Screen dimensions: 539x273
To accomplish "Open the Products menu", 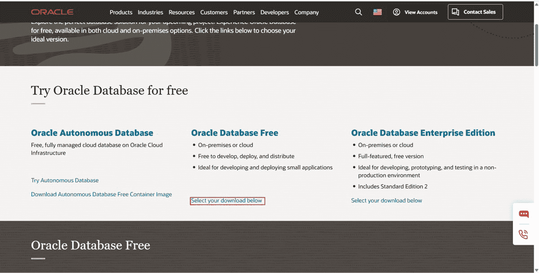I will pyautogui.click(x=121, y=13).
